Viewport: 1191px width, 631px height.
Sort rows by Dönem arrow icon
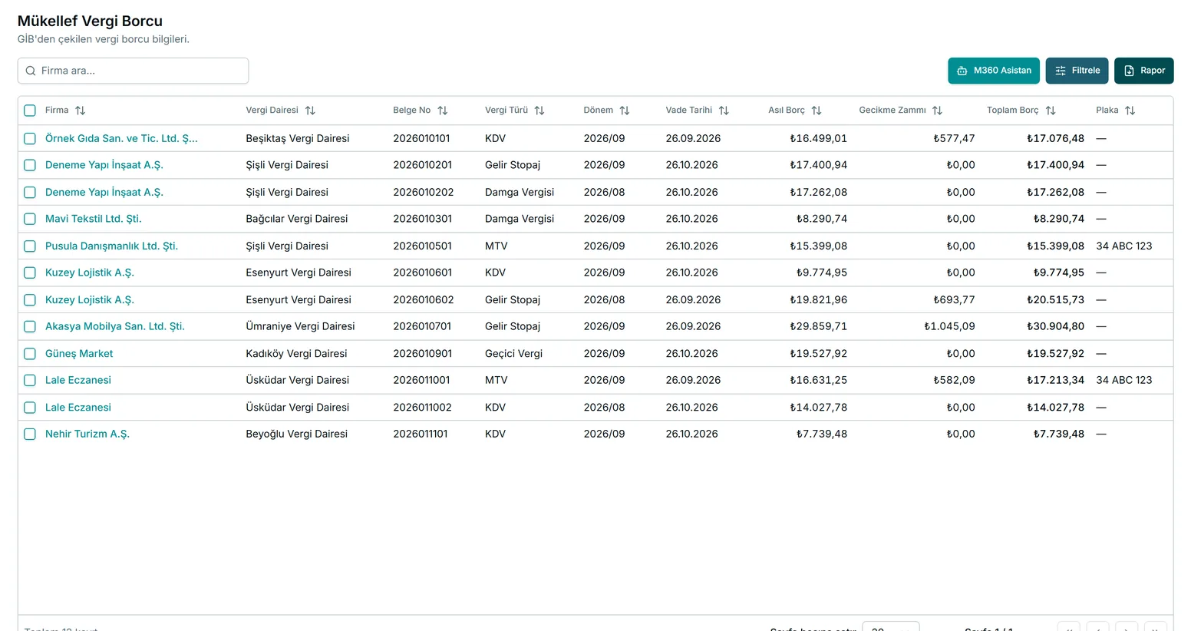(625, 111)
